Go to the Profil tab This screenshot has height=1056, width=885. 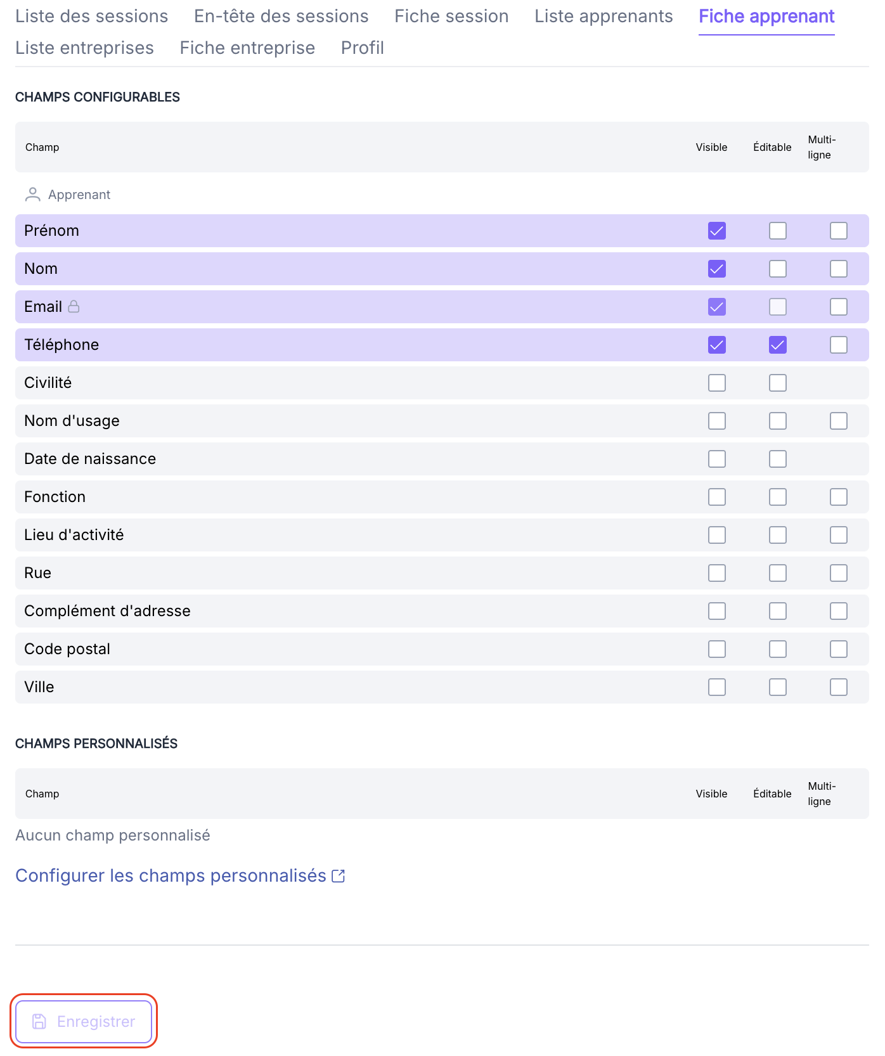[363, 48]
